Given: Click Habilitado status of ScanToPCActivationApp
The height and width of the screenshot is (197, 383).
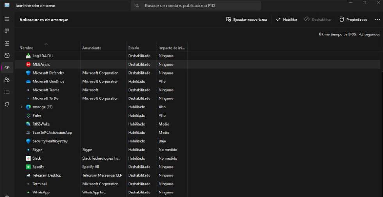Looking at the screenshot, I should [x=136, y=133].
